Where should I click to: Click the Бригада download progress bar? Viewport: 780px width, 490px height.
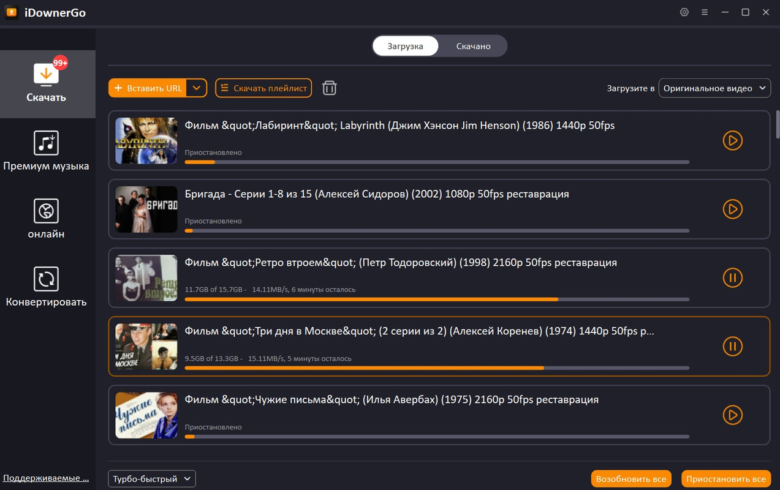click(437, 231)
